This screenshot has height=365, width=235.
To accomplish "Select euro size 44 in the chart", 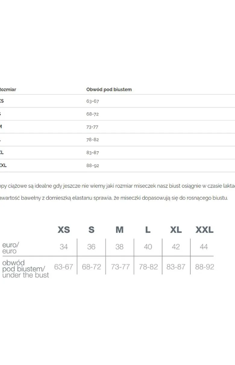I will coord(204,247).
